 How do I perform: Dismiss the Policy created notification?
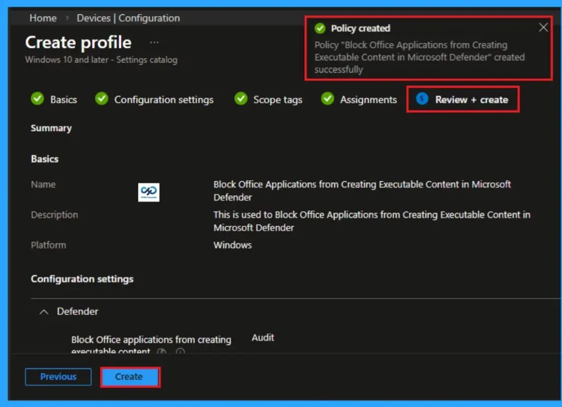point(543,27)
